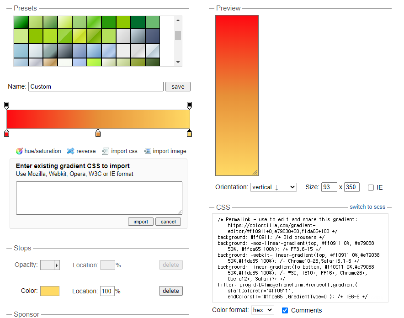Click the color Location field showing 100
404x318 pixels.
tap(107, 291)
